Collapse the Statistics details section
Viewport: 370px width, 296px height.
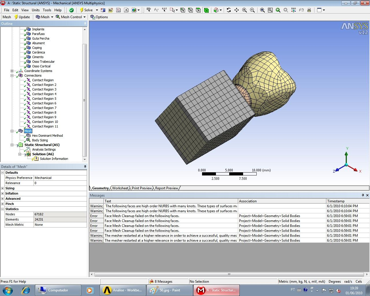pos(3,209)
